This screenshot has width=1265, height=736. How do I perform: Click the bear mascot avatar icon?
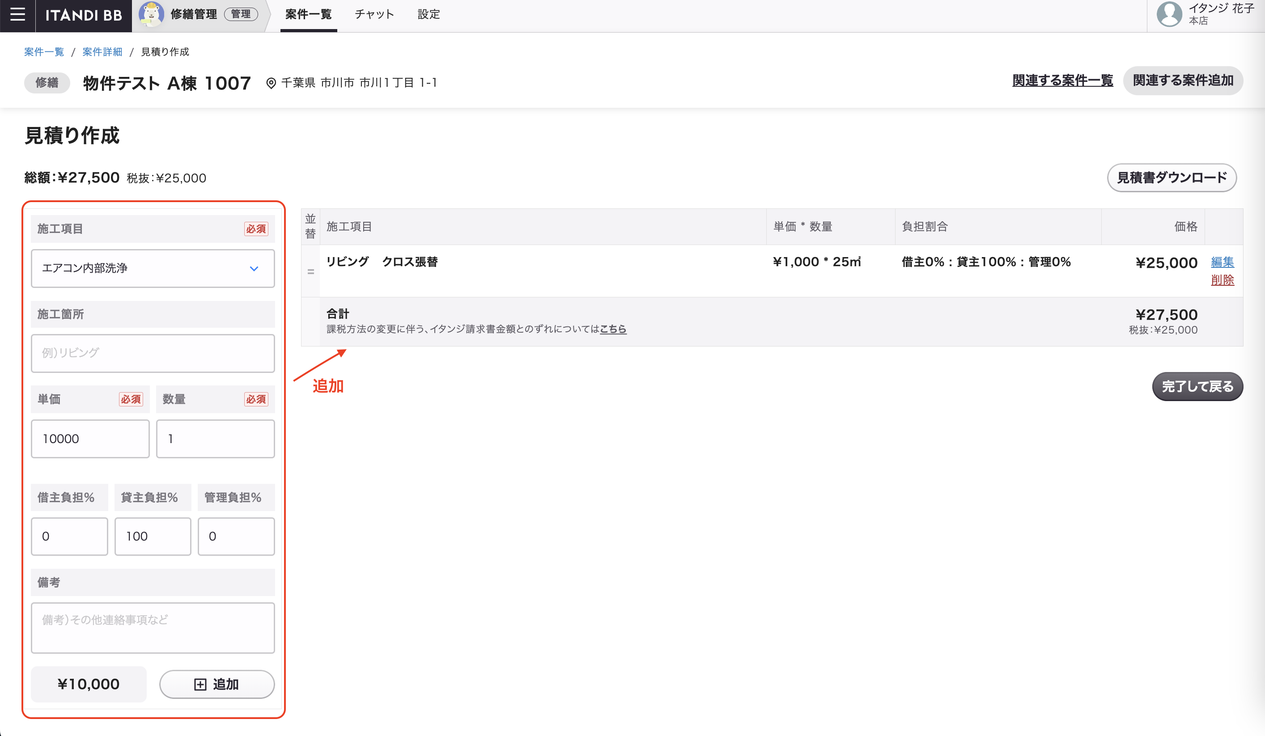point(151,15)
